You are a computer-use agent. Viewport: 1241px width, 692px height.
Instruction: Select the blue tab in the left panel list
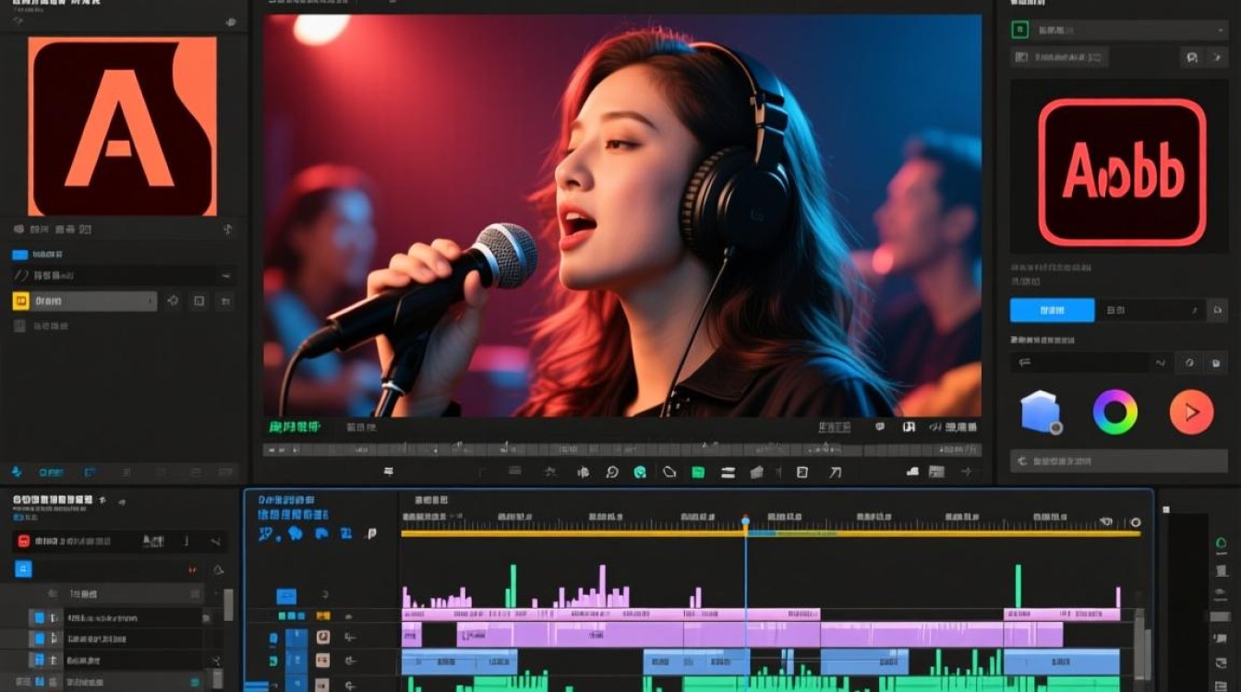(19, 254)
